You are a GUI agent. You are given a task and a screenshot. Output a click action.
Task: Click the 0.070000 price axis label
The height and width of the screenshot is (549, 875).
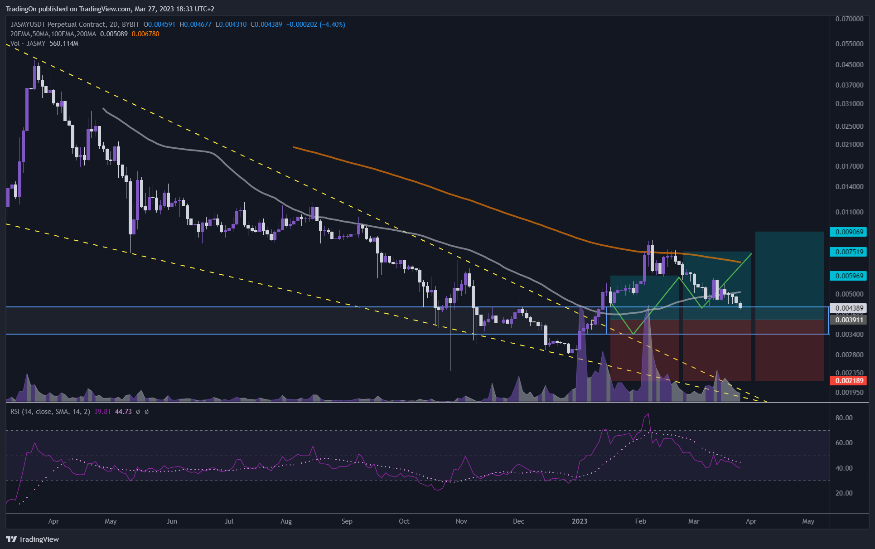pos(849,19)
